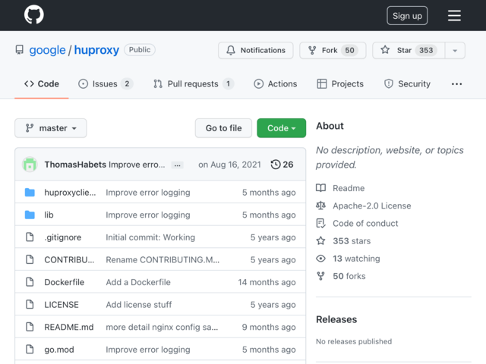
Task: View the 26 commits history
Action: [282, 165]
